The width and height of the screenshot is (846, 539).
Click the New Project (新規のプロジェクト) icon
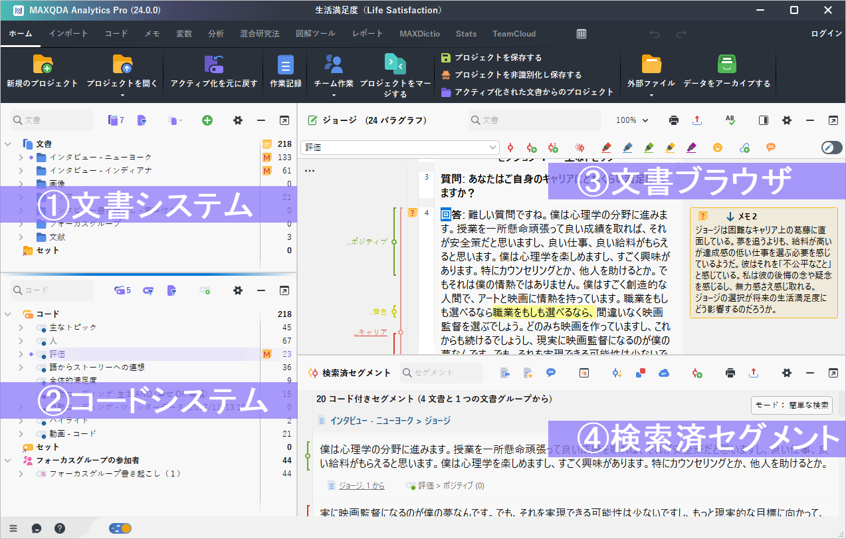[x=43, y=64]
